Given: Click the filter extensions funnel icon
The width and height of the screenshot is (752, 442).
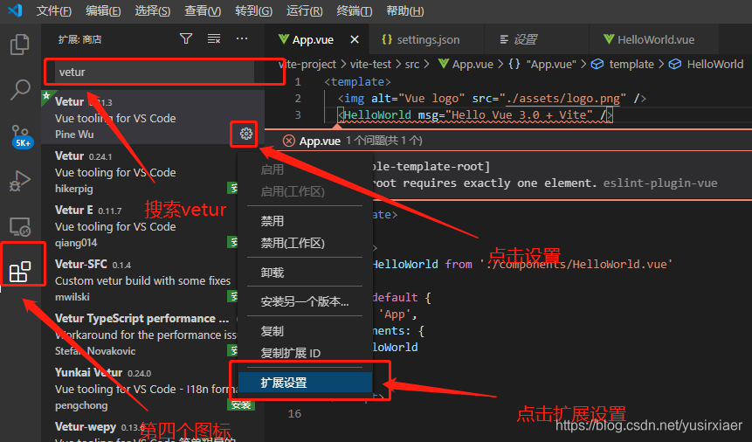Looking at the screenshot, I should pos(186,38).
